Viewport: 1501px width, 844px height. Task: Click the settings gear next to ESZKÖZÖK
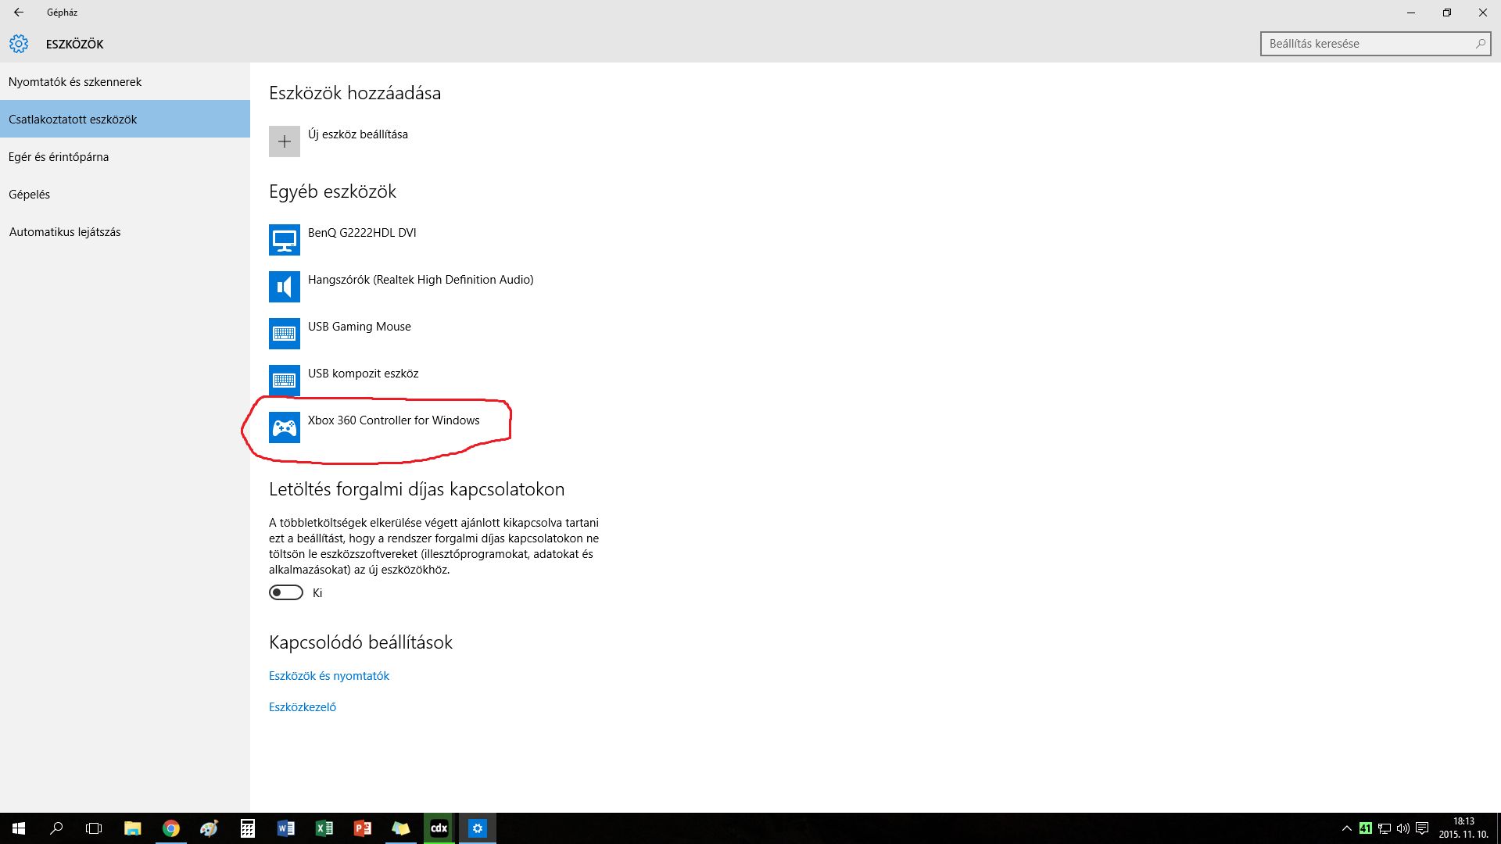pyautogui.click(x=19, y=44)
